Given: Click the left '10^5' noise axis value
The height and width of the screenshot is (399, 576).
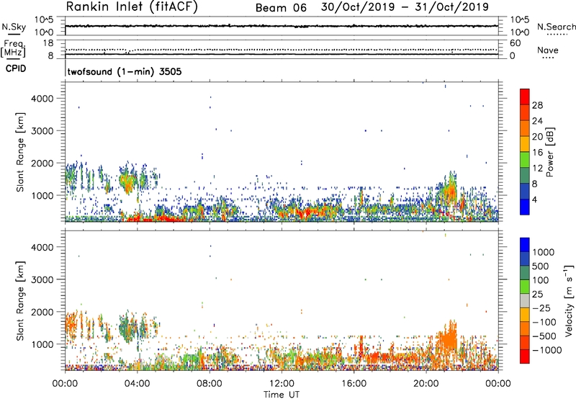Looking at the screenshot, I should [44, 20].
